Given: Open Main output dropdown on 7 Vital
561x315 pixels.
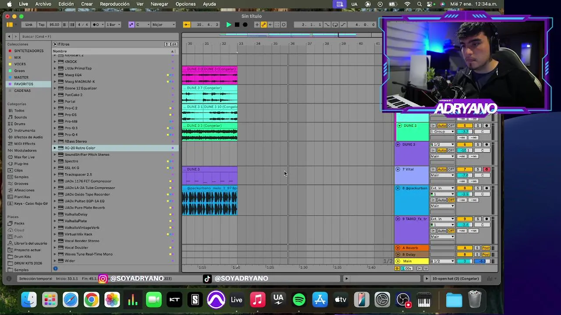Looking at the screenshot, I should [442, 175].
